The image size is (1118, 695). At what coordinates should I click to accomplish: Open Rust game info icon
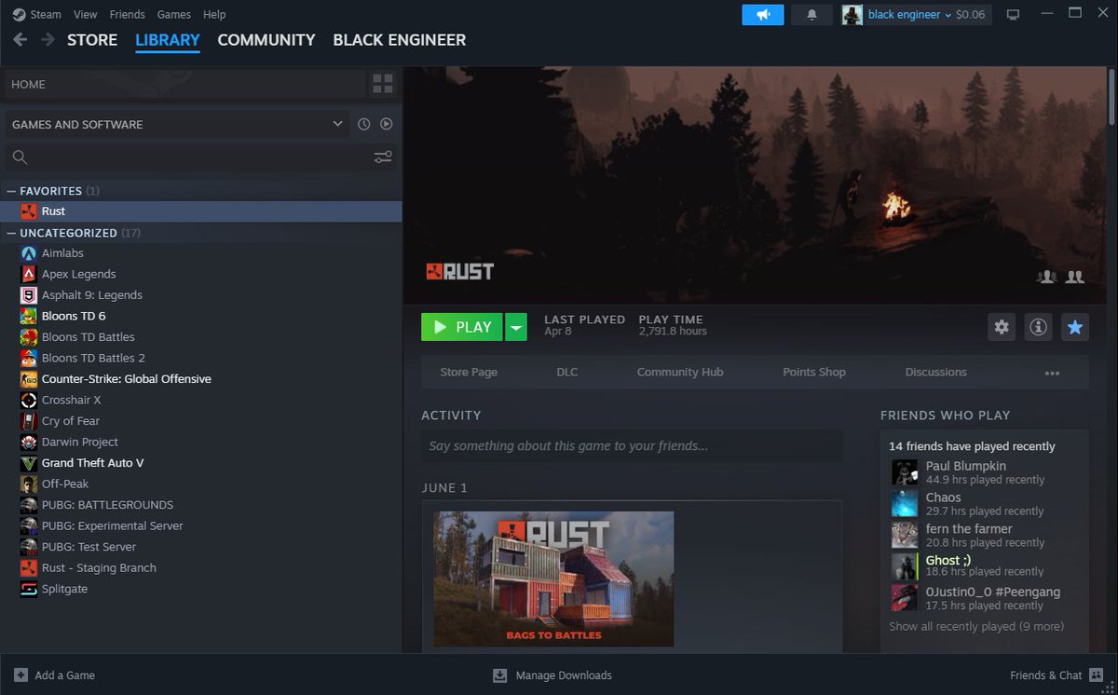(x=1038, y=327)
